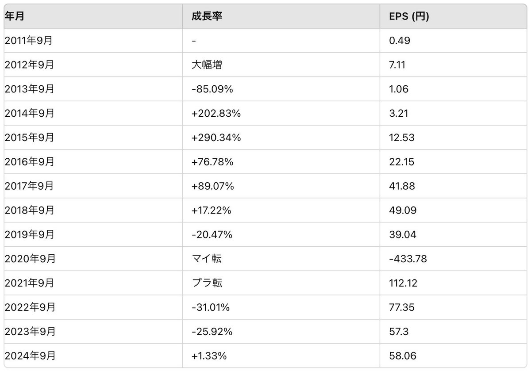Image resolution: width=531 pixels, height=371 pixels.
Task: Click the 22.15 EPS value
Action: pyautogui.click(x=401, y=162)
